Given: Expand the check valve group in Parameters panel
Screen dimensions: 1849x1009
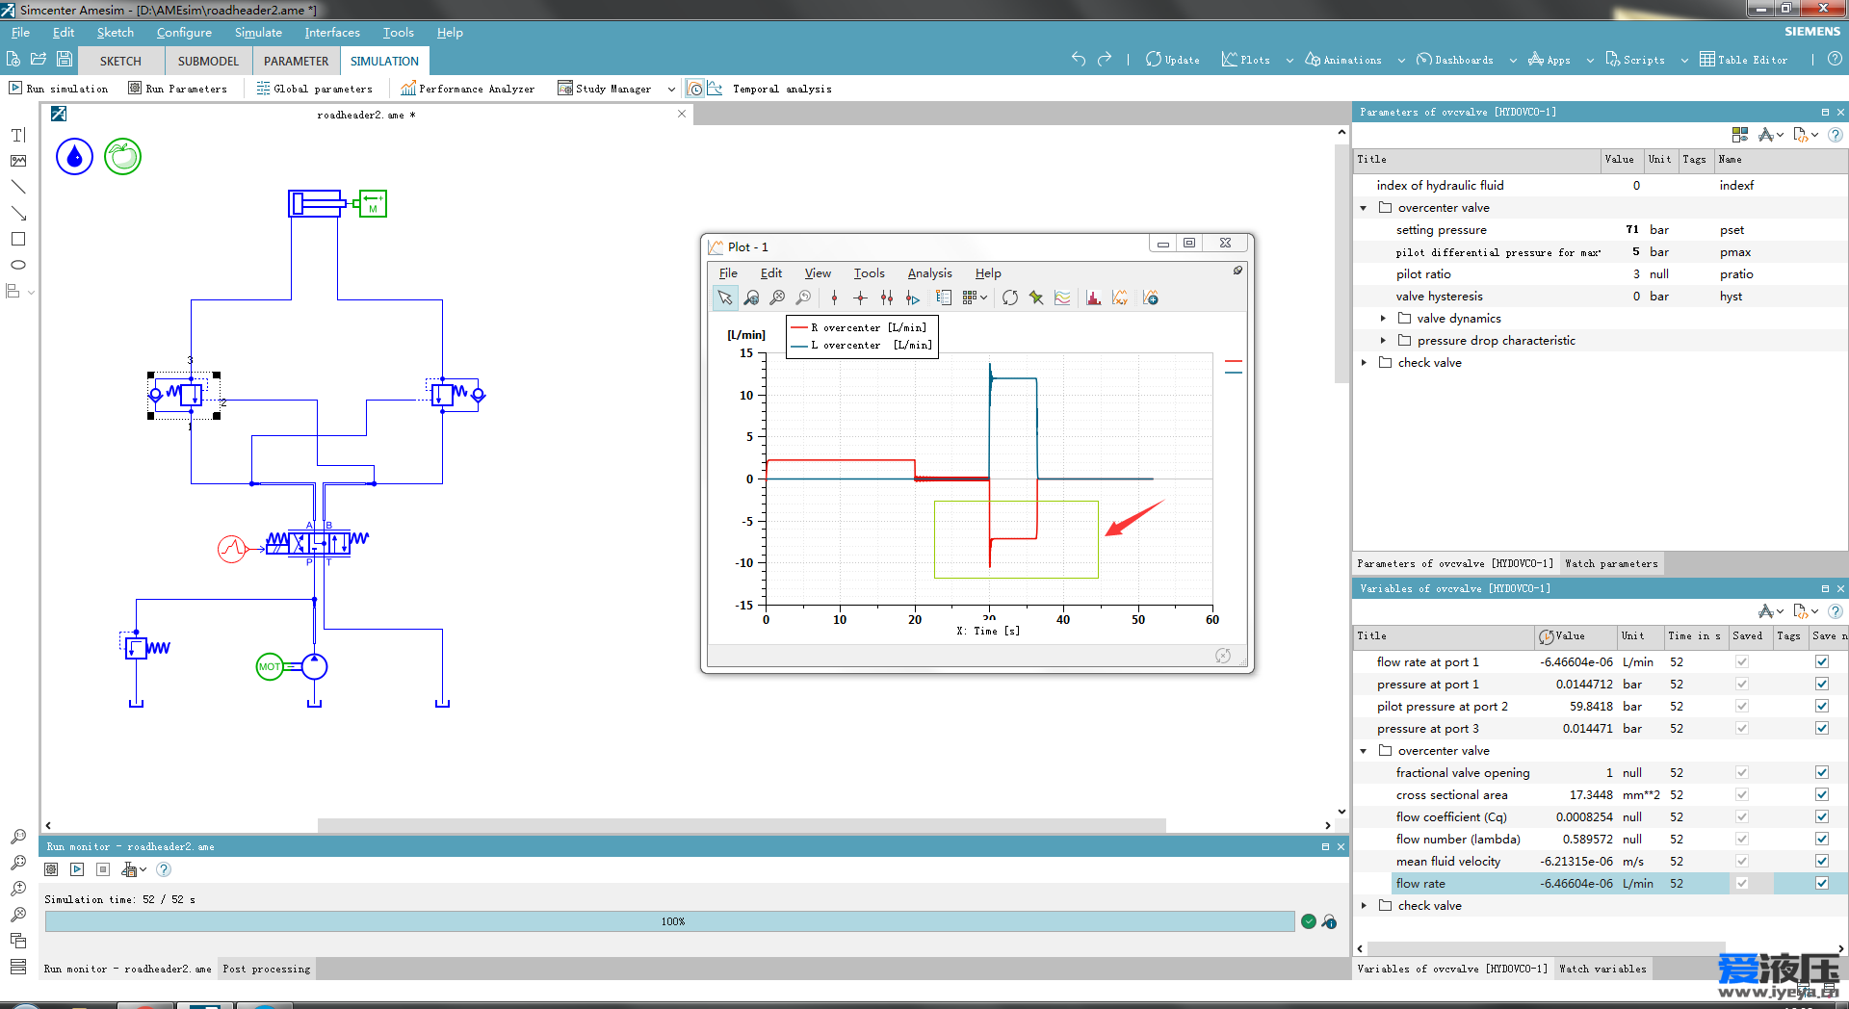Looking at the screenshot, I should click(x=1364, y=363).
